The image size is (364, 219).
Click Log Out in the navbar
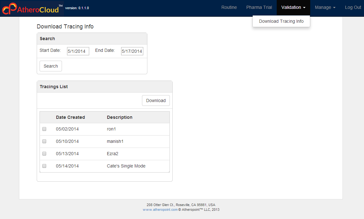(353, 7)
